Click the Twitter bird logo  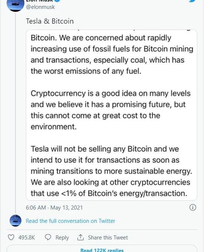[x=192, y=1]
